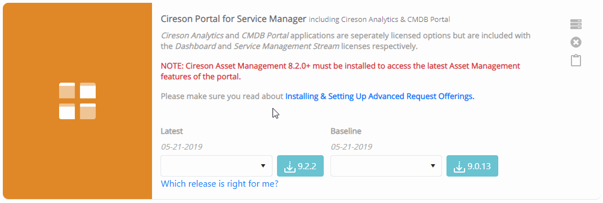Viewport: 603px width, 203px height.
Task: Click the clipboard icon
Action: (576, 60)
